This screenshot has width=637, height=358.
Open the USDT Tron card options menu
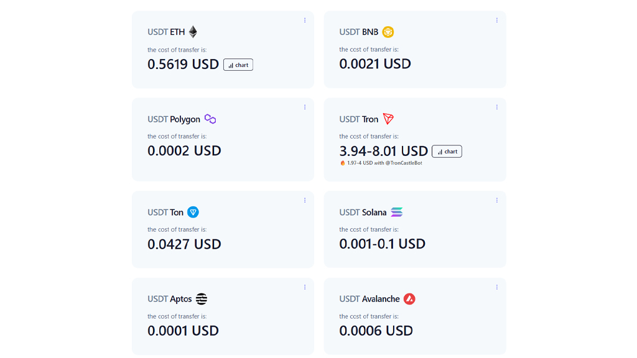click(496, 107)
